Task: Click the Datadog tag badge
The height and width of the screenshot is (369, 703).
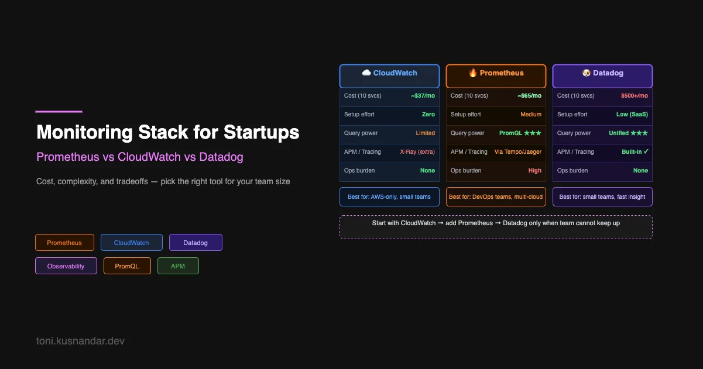Action: click(x=196, y=243)
